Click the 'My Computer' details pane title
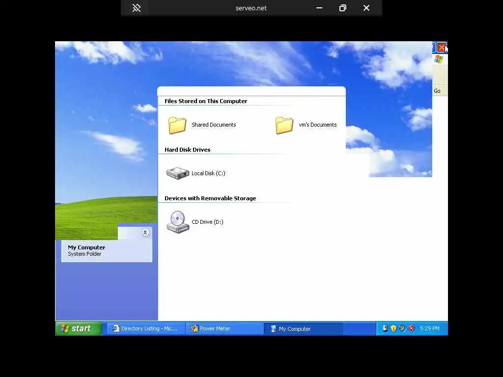Viewport: 503px width, 377px height. tap(86, 247)
